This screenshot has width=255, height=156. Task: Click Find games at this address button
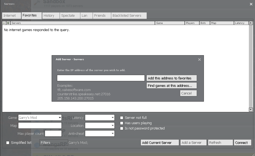[172, 85]
